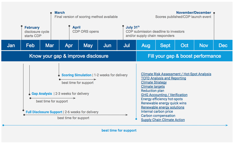Select the Apr month cell
Screen dimensions: 234x144
69,45
